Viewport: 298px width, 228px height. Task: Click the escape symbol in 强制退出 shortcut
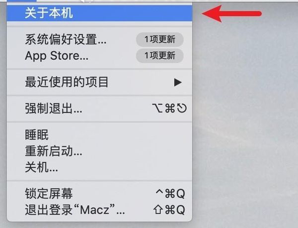point(182,108)
